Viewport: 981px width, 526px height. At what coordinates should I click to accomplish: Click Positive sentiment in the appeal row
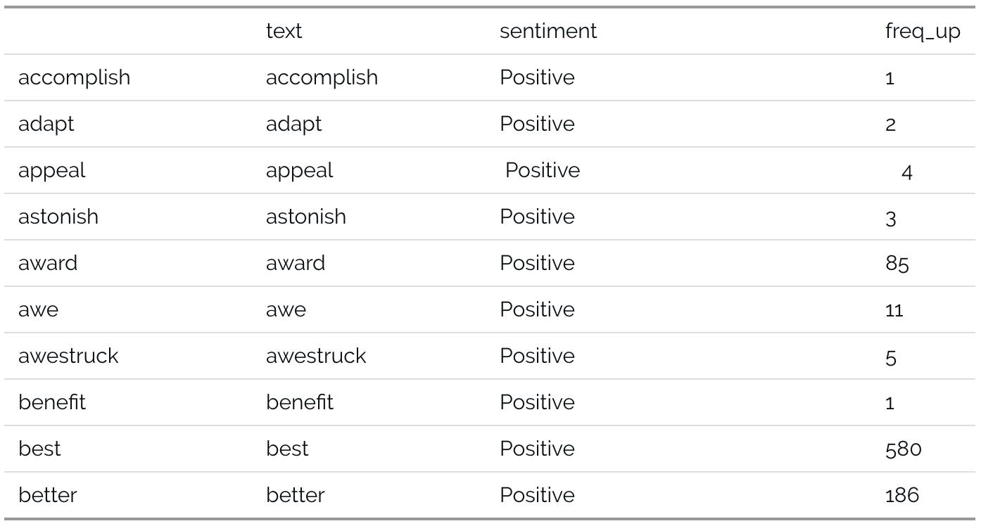[543, 170]
